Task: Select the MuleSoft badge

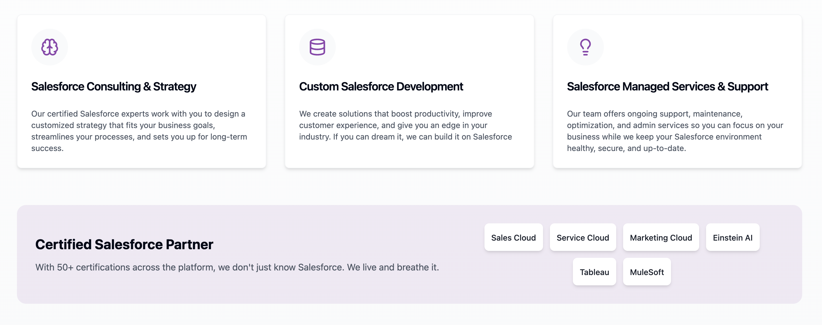Action: 647,272
